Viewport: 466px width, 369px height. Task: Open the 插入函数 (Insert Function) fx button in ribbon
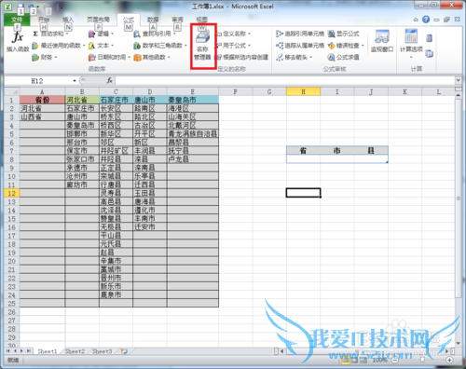click(18, 42)
